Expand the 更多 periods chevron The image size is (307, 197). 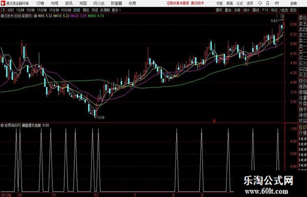pyautogui.click(x=116, y=10)
